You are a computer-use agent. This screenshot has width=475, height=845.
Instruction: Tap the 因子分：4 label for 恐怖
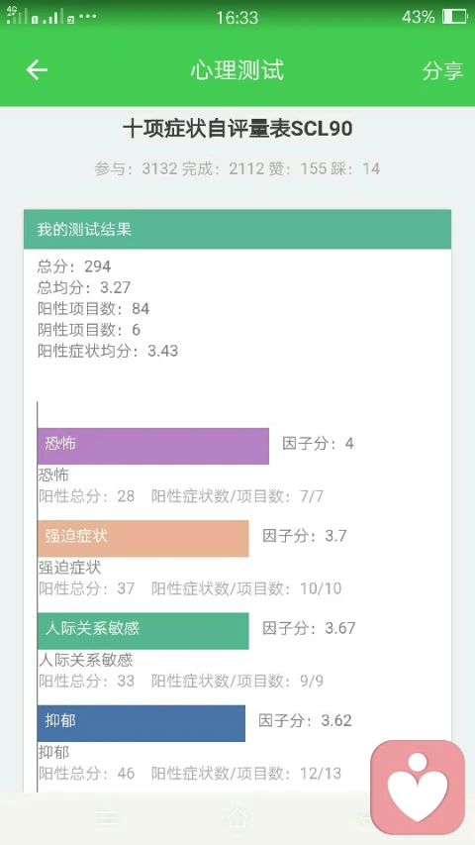coord(318,444)
